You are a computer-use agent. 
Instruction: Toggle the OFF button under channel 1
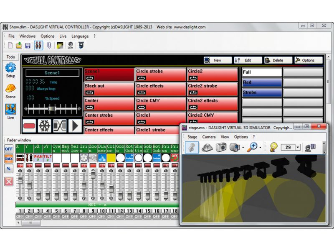[x=20, y=216]
